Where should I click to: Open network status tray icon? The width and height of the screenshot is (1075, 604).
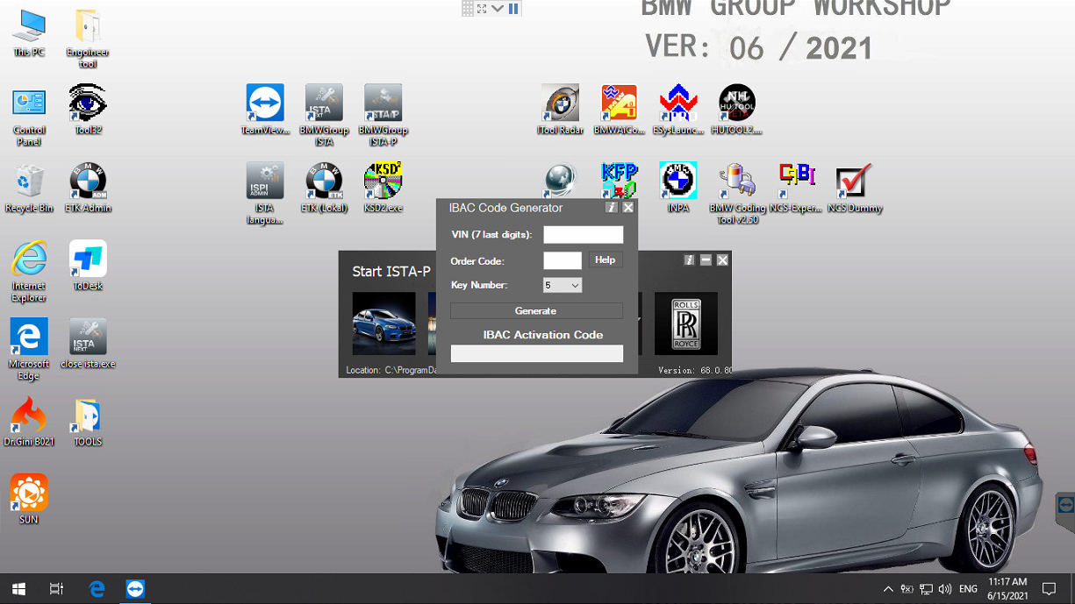click(926, 589)
